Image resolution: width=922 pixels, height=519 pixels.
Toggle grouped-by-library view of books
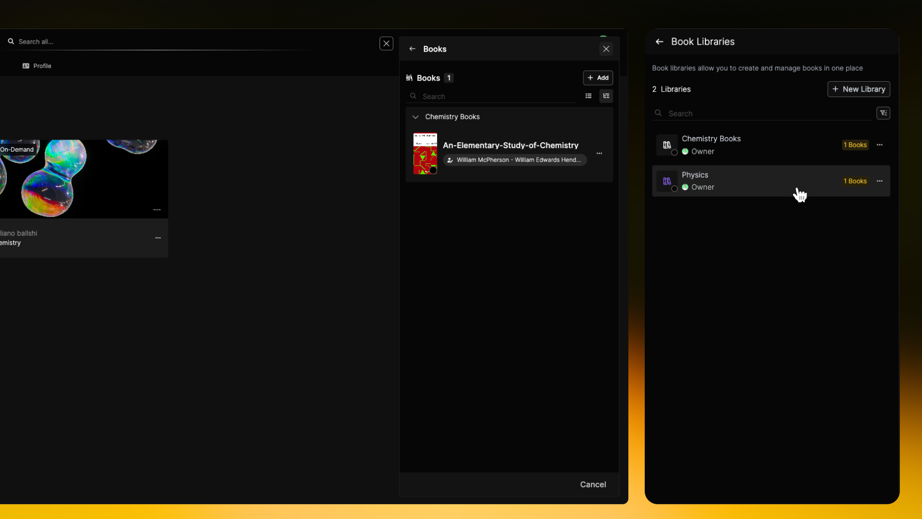pyautogui.click(x=606, y=96)
